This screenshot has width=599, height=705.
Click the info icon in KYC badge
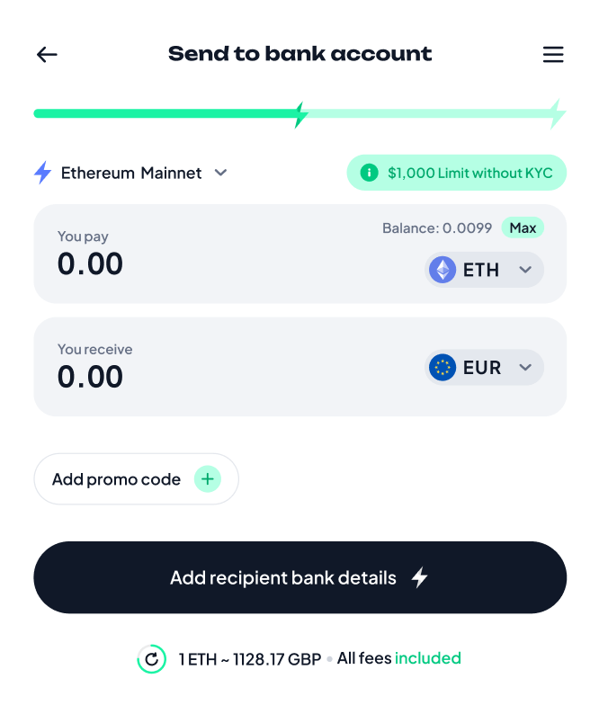coord(369,173)
